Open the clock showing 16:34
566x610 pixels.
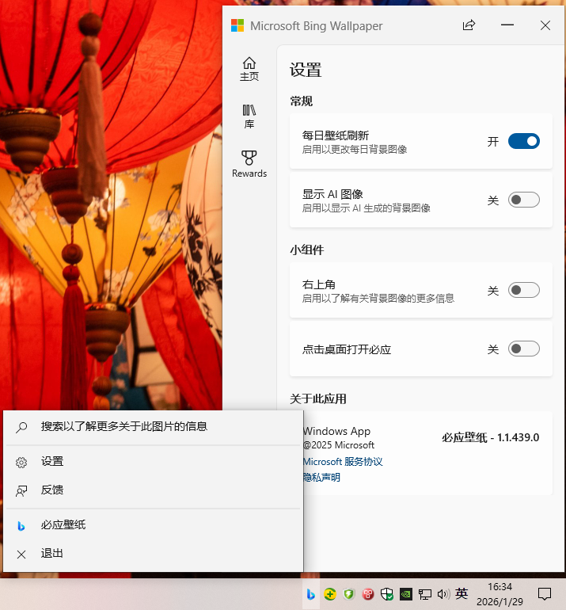click(x=500, y=594)
